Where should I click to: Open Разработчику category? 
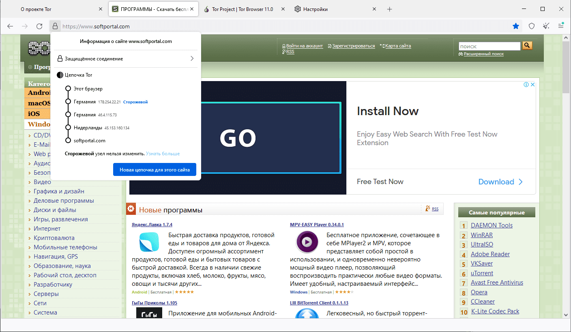tap(53, 285)
